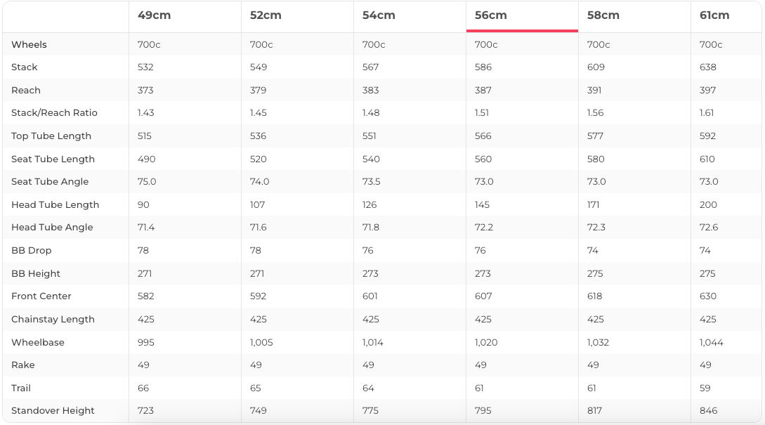Click the 56cm stack value 586
The image size is (765, 425).
483,67
